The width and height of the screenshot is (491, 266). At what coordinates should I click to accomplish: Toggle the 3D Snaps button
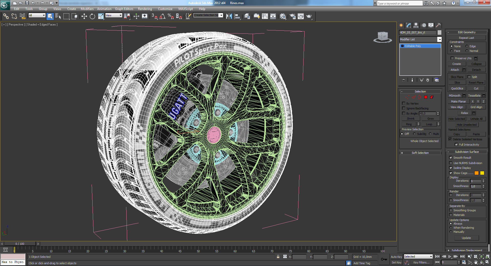click(154, 16)
